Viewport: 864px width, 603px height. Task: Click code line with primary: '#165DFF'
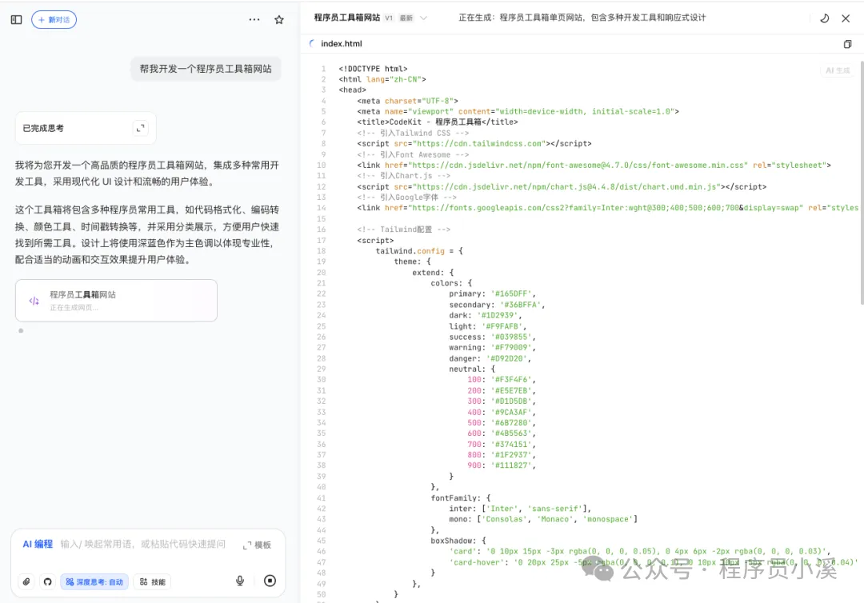click(x=492, y=294)
